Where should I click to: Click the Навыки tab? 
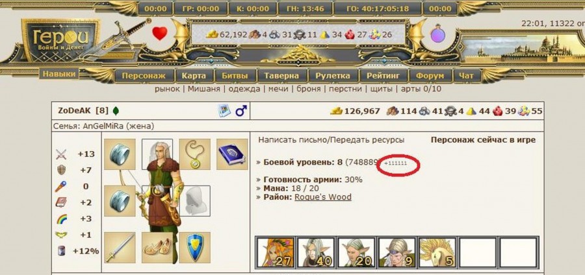(59, 74)
